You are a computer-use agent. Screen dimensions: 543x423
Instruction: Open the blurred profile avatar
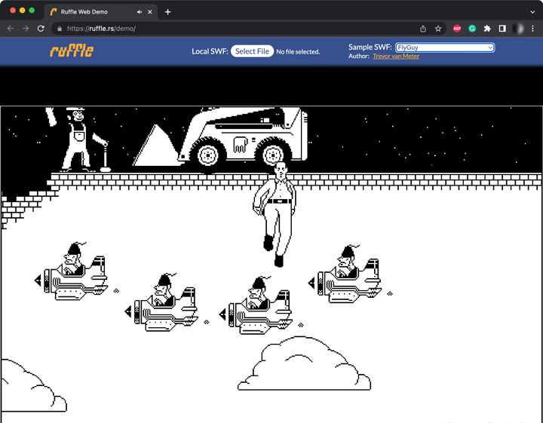(x=517, y=29)
